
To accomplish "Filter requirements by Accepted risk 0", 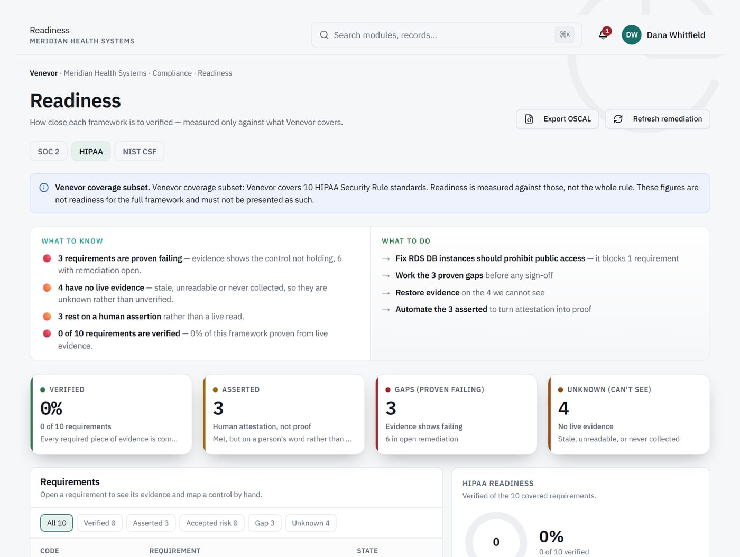I will pos(212,523).
